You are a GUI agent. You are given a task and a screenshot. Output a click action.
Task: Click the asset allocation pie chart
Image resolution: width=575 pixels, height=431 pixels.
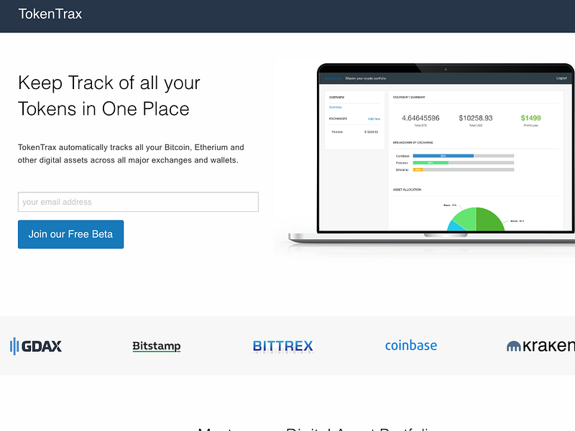point(476,219)
